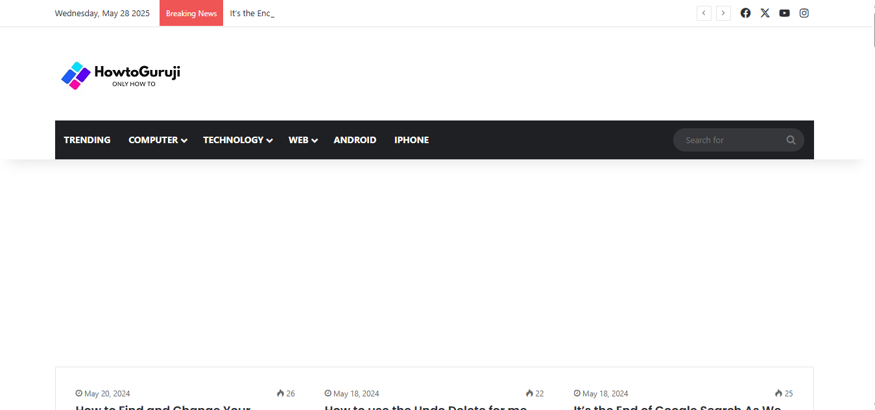Click the HowtoGuruji logo
The width and height of the screenshot is (875, 410).
click(x=121, y=75)
